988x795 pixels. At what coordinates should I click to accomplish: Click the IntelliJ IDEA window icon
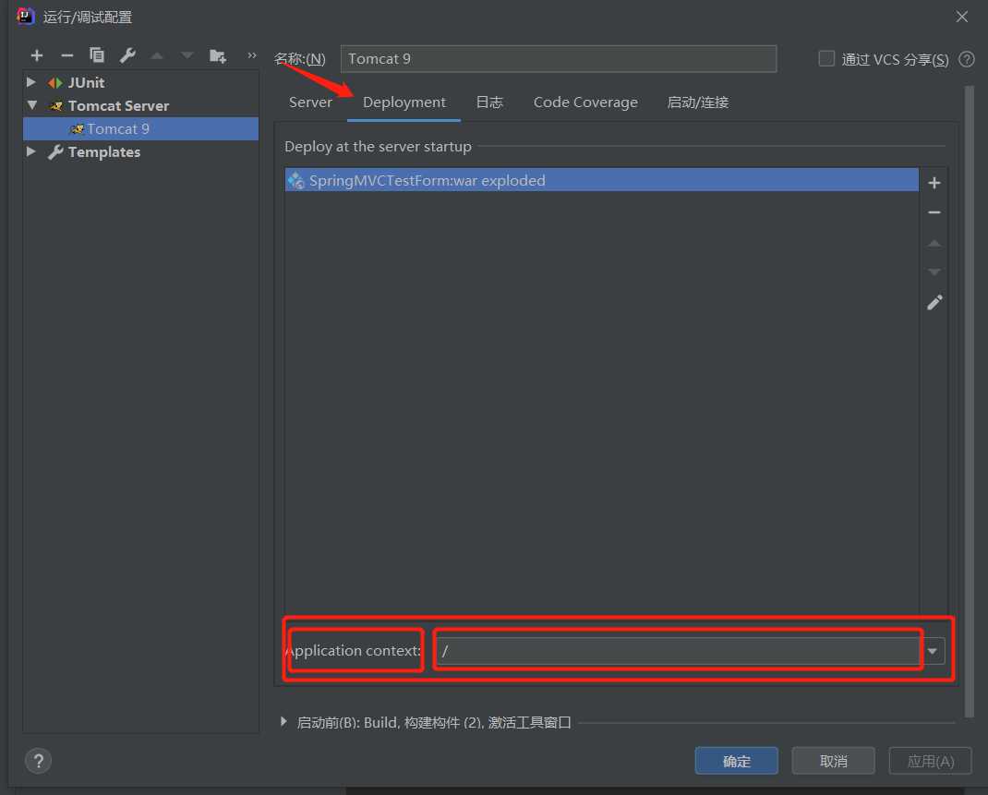(x=25, y=16)
